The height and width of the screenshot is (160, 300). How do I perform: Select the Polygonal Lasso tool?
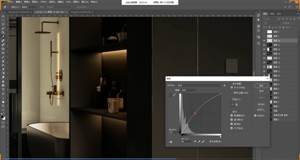click(3, 24)
